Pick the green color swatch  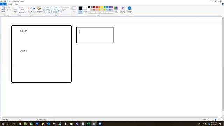coord(104,7)
